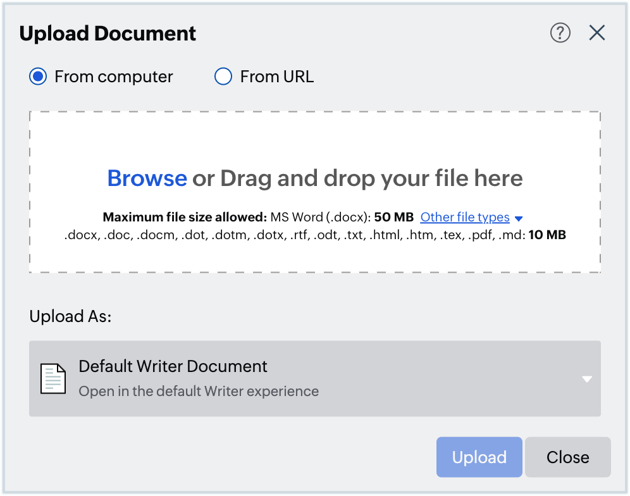Screen dimensions: 630x496
Task: Expand the Other file types list
Action: click(x=465, y=217)
